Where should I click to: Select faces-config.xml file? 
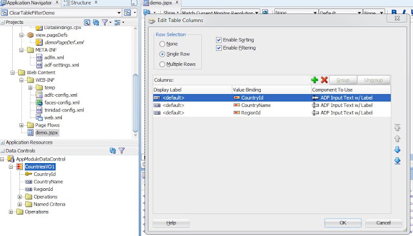click(x=62, y=103)
